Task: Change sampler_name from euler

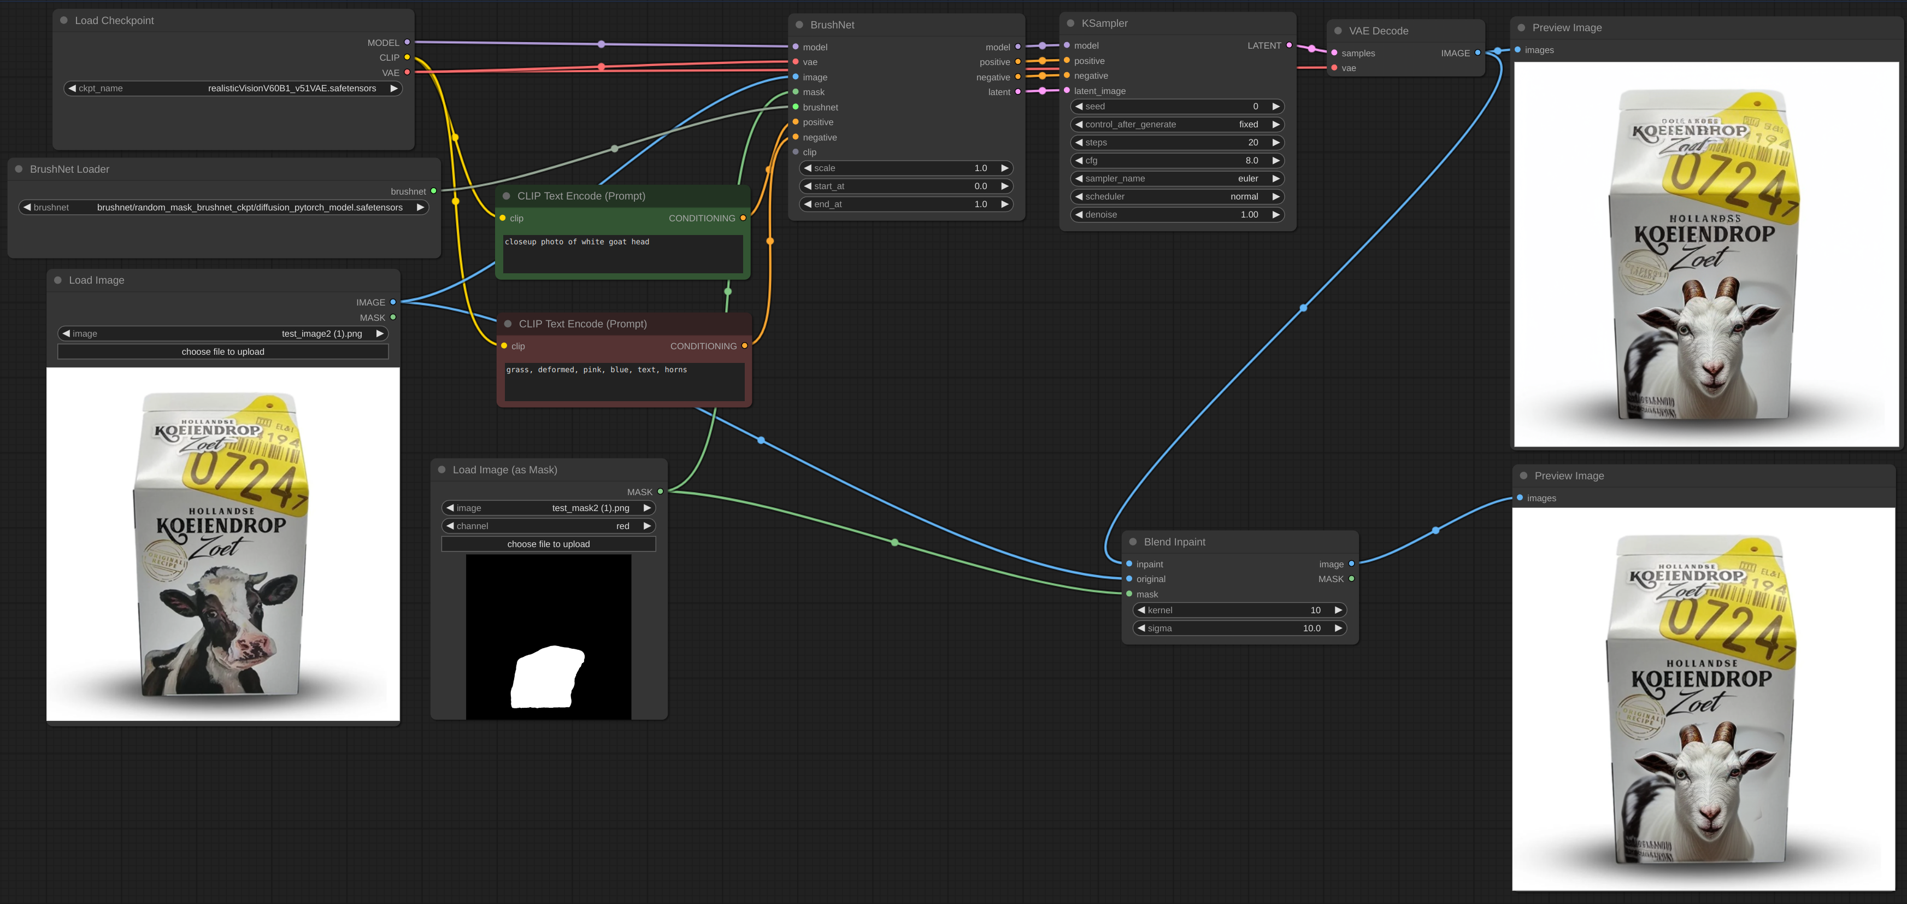Action: pyautogui.click(x=1177, y=178)
